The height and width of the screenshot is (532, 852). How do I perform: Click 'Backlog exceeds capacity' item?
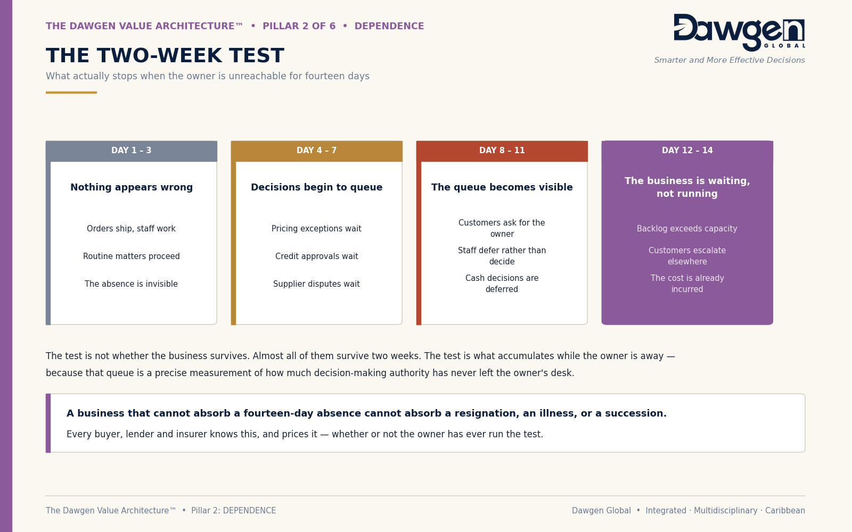(687, 229)
